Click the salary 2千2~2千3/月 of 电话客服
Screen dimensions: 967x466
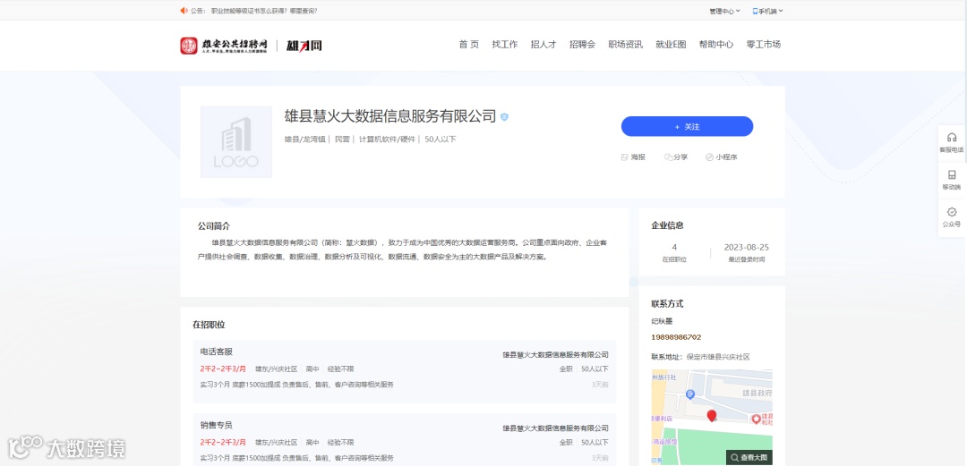tap(223, 369)
